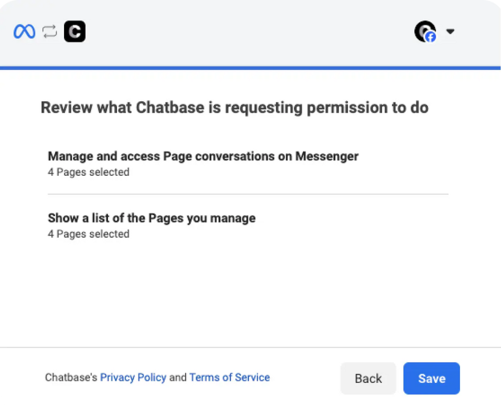Click the gray sync arrows icon

tap(49, 31)
